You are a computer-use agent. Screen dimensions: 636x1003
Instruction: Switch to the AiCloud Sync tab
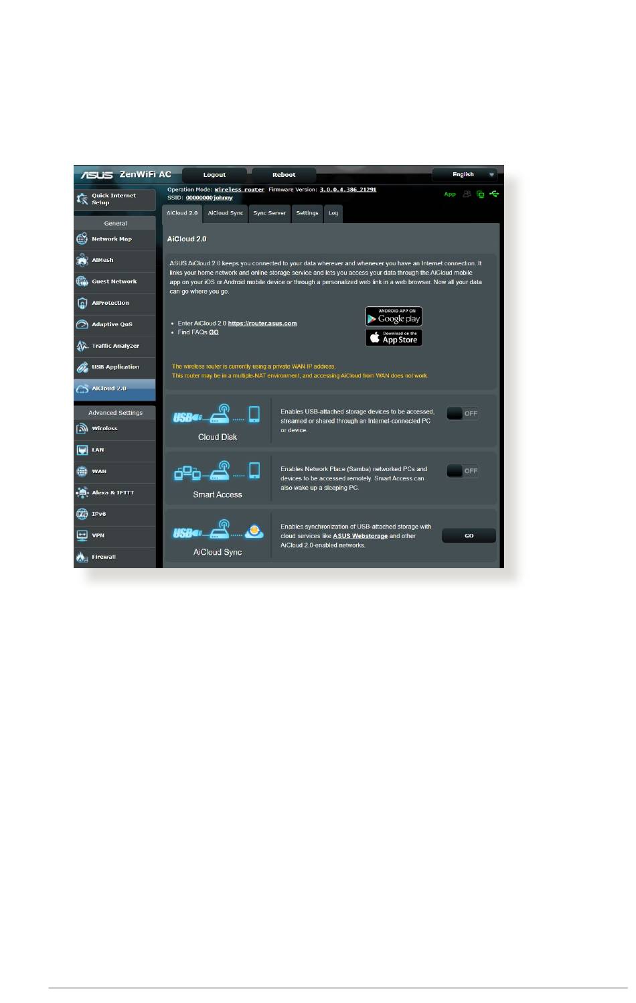[226, 213]
